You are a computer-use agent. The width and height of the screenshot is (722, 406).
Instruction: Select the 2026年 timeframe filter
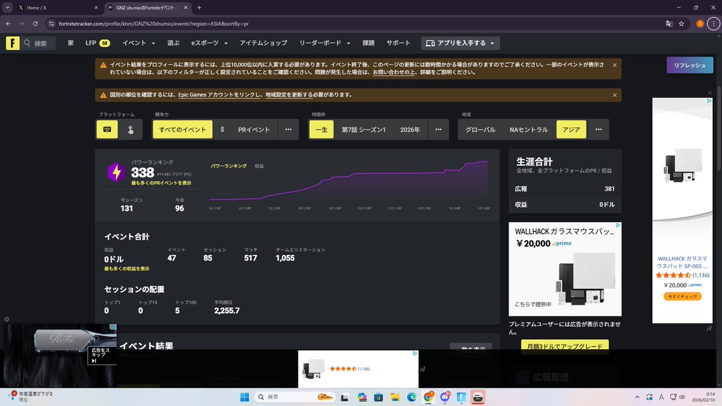(x=410, y=129)
